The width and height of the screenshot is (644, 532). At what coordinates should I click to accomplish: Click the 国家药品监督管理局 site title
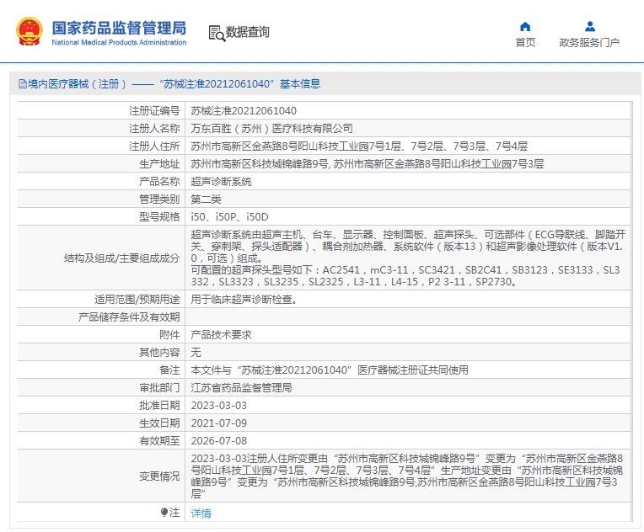tap(119, 27)
